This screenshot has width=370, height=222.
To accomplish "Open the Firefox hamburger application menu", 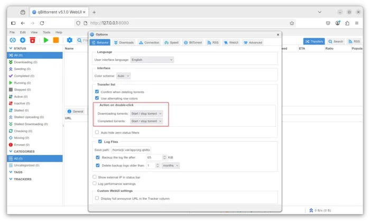I will 357,23.
